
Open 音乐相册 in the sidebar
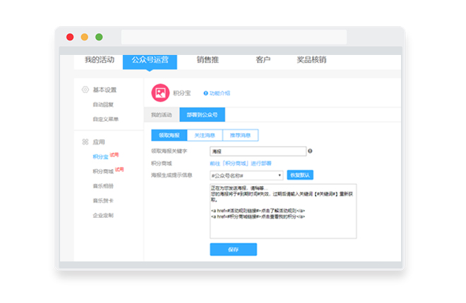click(103, 186)
